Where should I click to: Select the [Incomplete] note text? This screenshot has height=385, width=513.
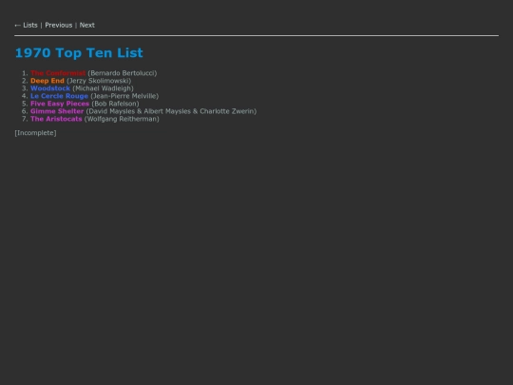(36, 133)
